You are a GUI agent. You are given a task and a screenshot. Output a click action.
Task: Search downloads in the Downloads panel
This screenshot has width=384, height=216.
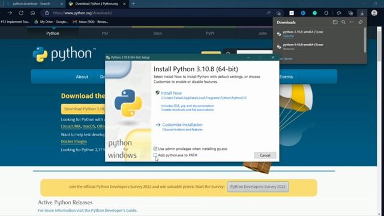tap(343, 22)
